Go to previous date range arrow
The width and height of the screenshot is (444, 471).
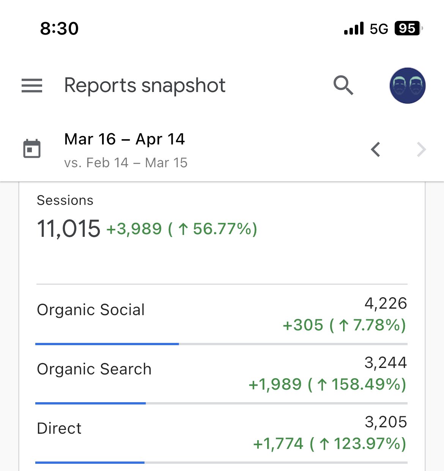click(x=376, y=149)
